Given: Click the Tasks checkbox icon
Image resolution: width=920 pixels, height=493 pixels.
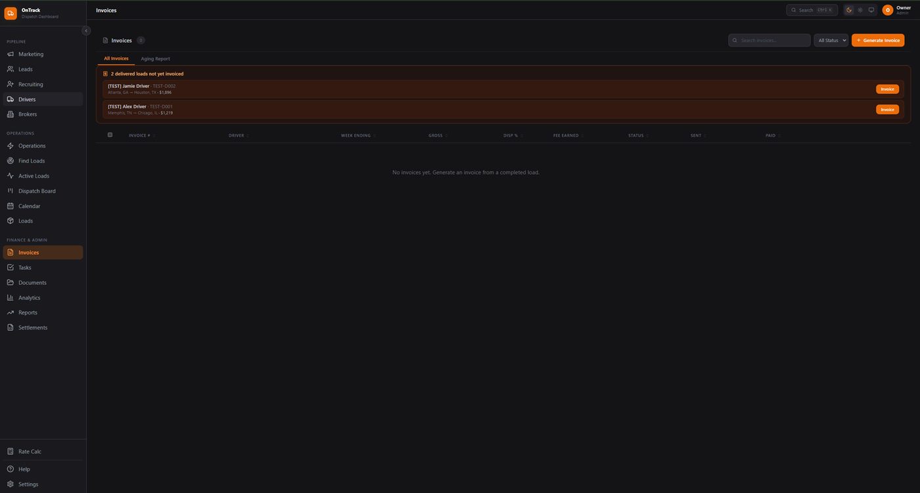Looking at the screenshot, I should pyautogui.click(x=11, y=268).
